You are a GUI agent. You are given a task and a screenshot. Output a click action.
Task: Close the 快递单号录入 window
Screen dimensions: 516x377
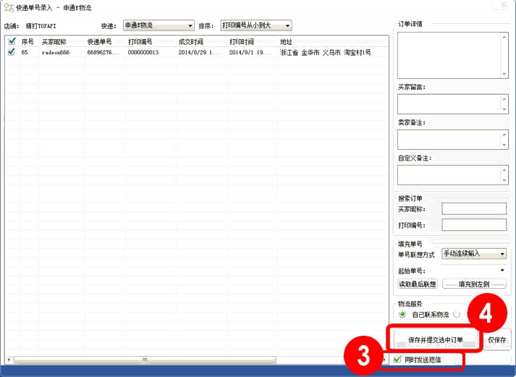[504, 4]
